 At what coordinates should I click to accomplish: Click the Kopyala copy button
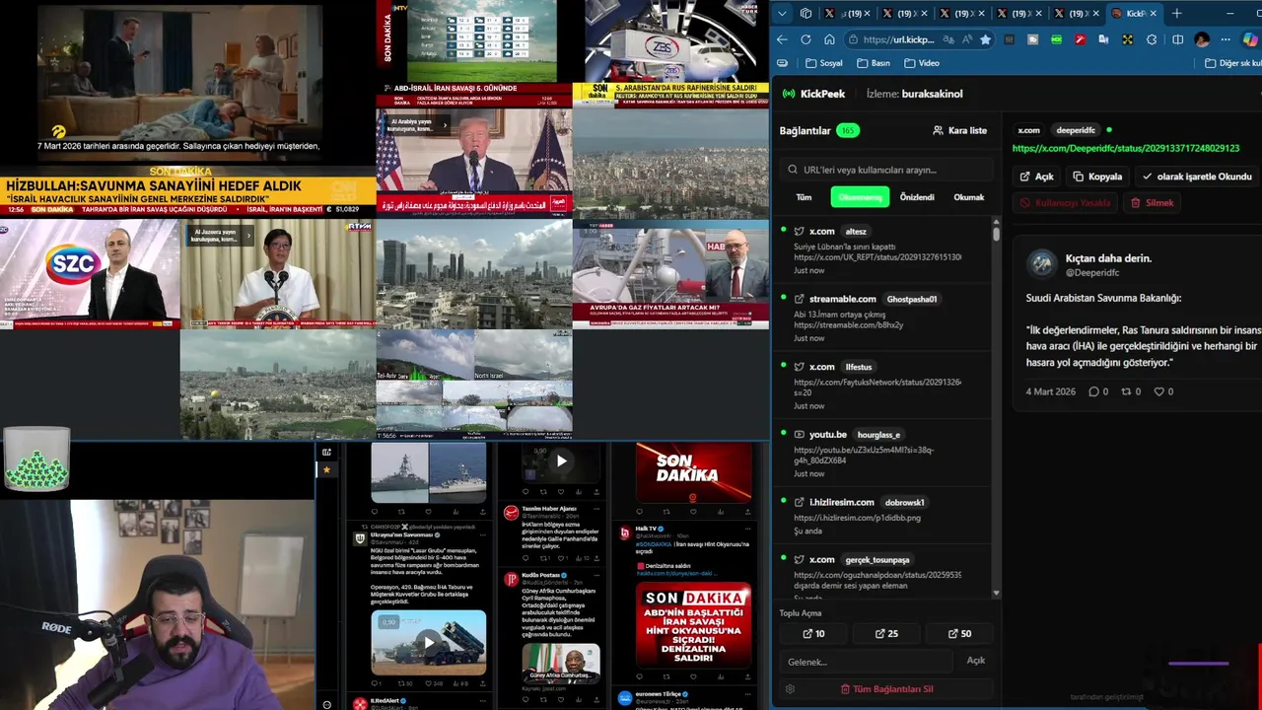(x=1097, y=177)
